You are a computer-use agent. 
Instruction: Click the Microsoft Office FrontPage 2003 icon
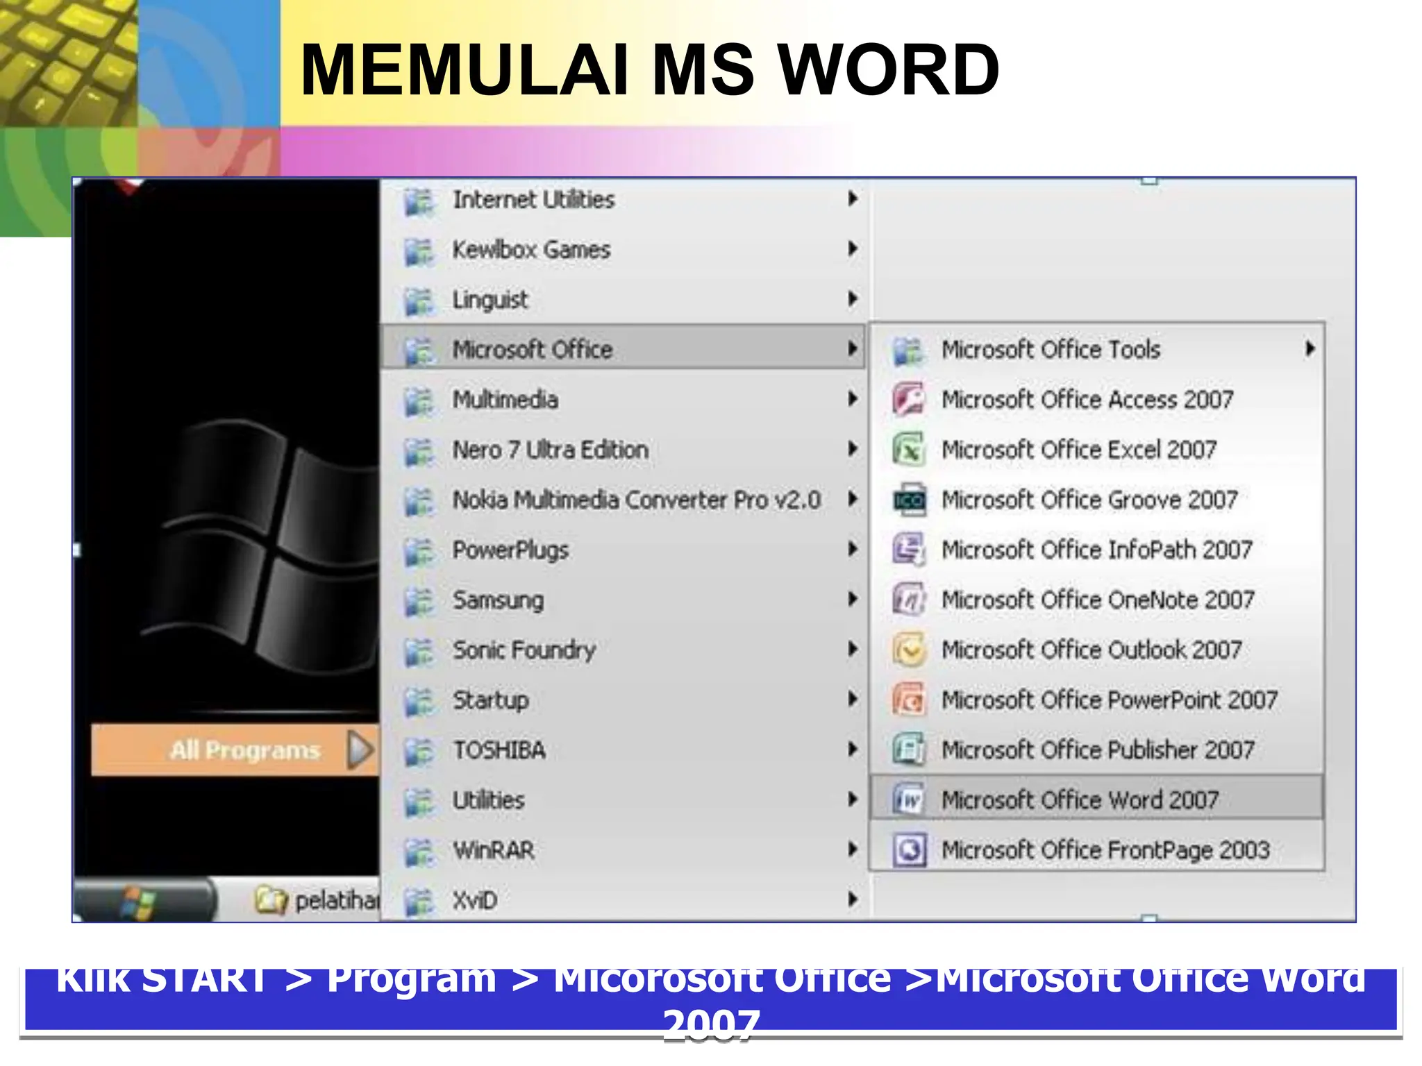(x=909, y=850)
